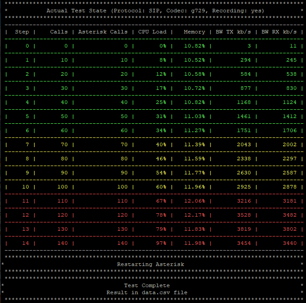Click memory value 11.03%
The height and width of the screenshot is (303, 306).
195,116
